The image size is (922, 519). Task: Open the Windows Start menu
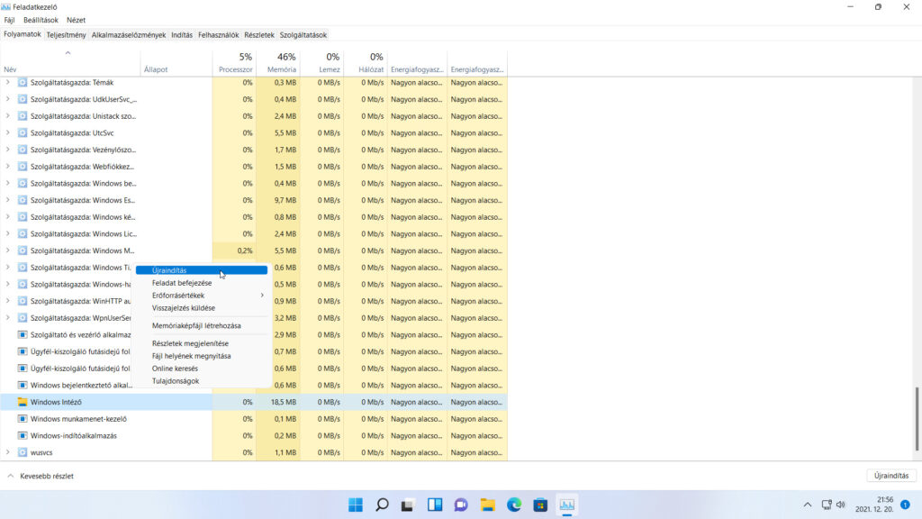tap(356, 505)
